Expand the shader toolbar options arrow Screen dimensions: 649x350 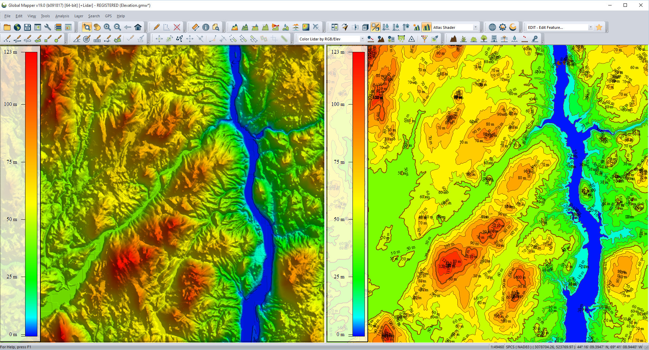482,31
